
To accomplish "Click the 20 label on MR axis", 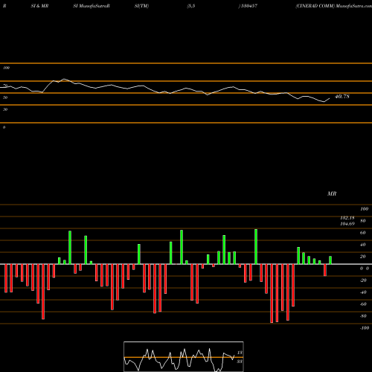I will coord(363,257).
